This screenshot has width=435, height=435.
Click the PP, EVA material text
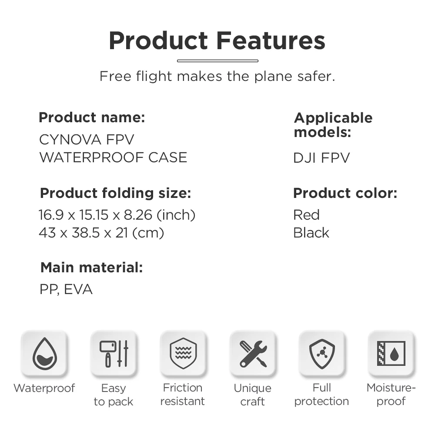click(x=66, y=290)
